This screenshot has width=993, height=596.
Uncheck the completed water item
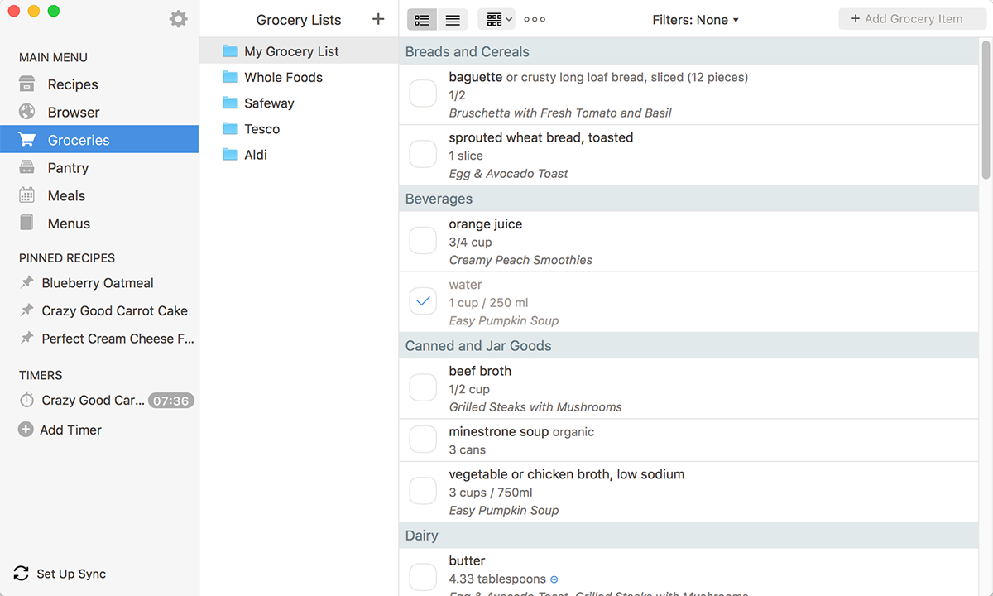[423, 301]
